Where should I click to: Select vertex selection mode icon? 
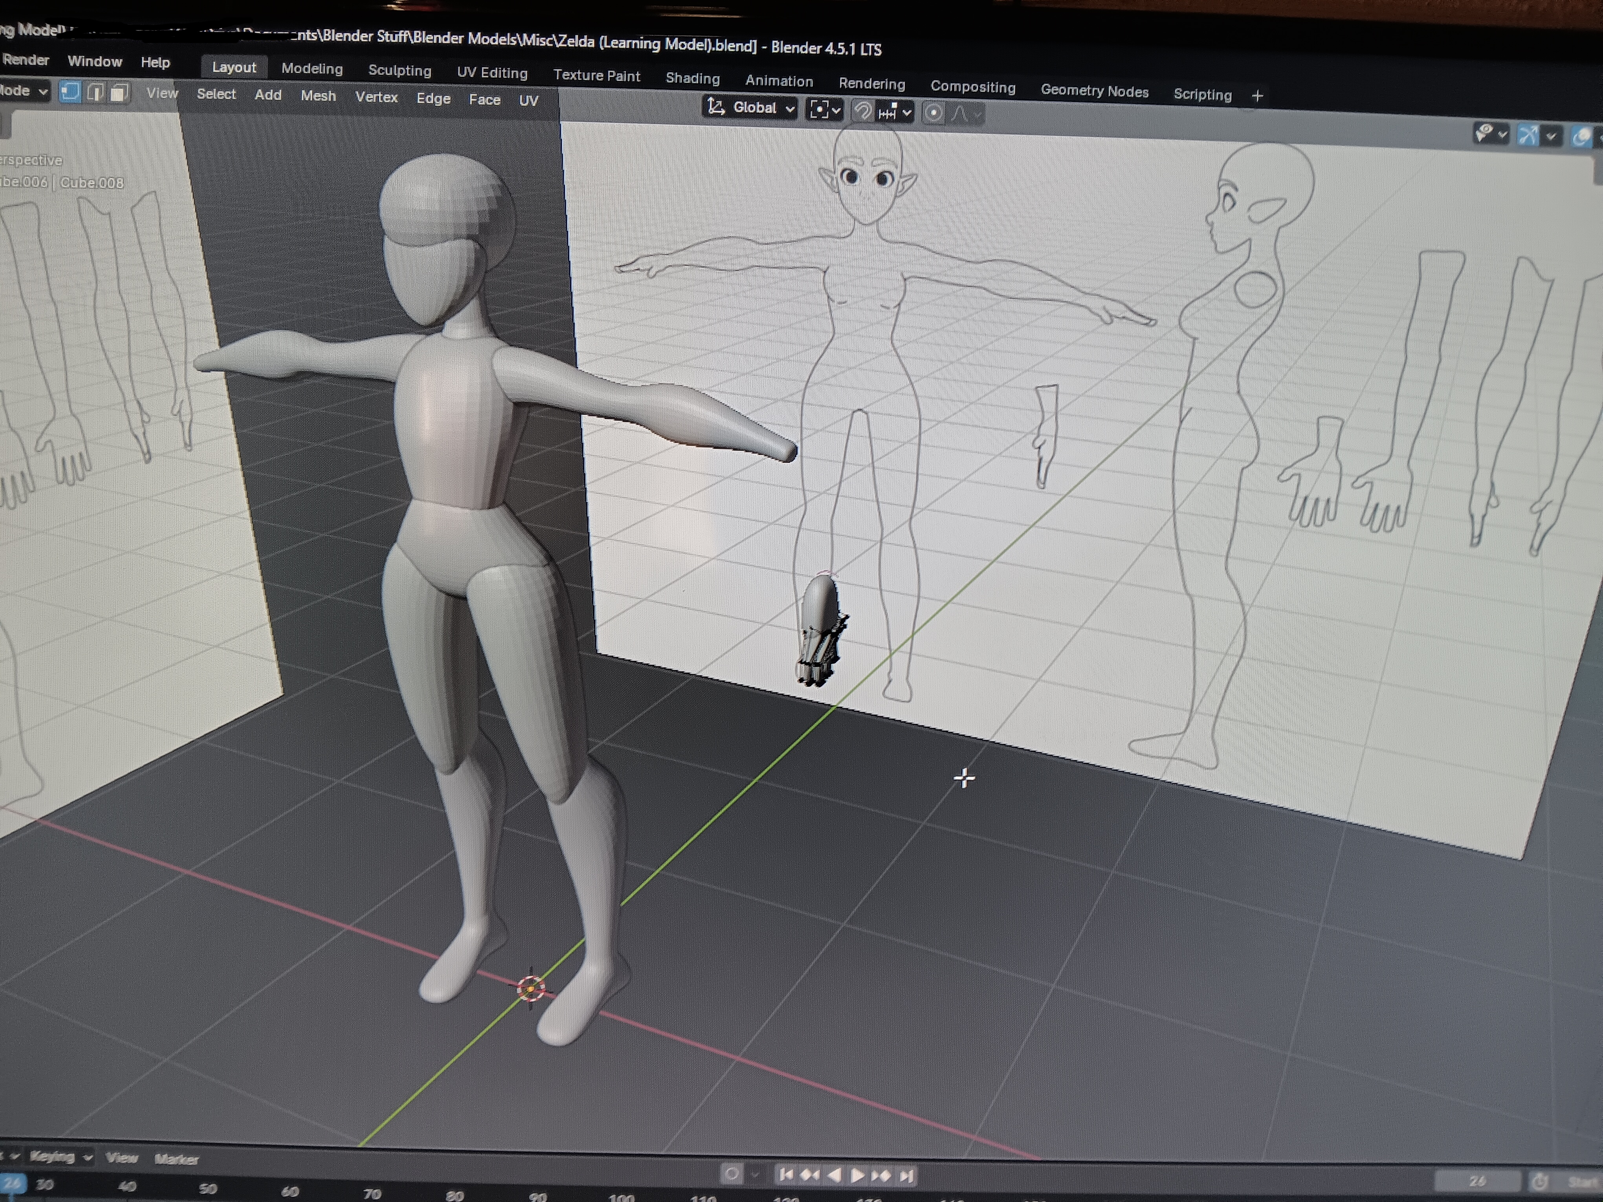70,92
